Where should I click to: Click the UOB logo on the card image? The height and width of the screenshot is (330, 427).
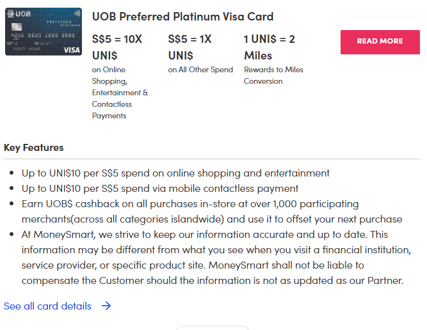tap(19, 13)
